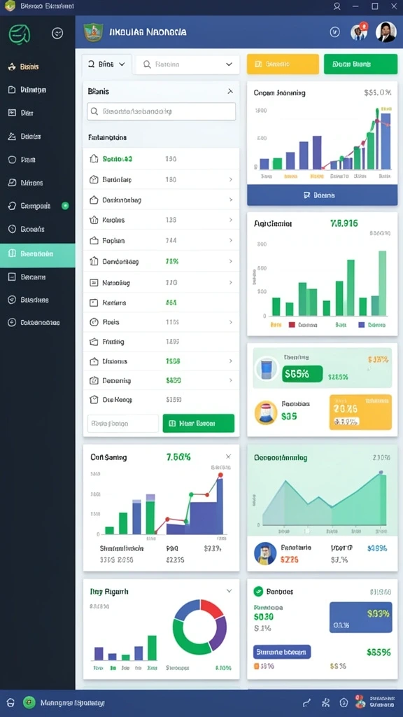Viewport: 403px width, 717px height.
Task: Click the green leaf logo in sidebar
Action: point(20,34)
